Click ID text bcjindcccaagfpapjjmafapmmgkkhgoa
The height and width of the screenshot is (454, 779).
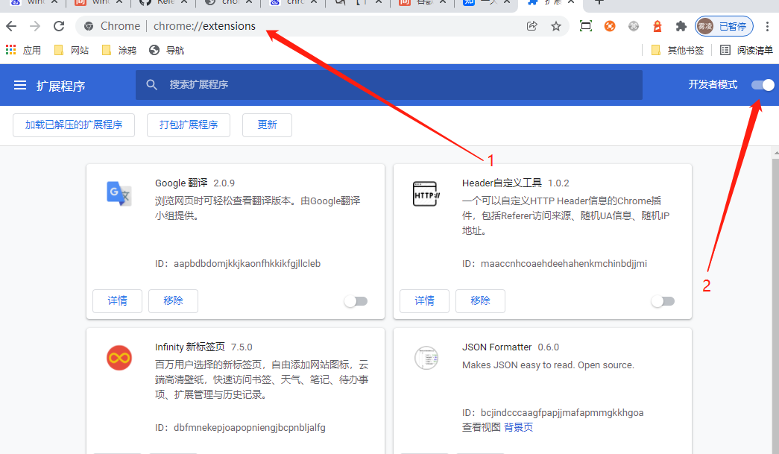(x=562, y=413)
